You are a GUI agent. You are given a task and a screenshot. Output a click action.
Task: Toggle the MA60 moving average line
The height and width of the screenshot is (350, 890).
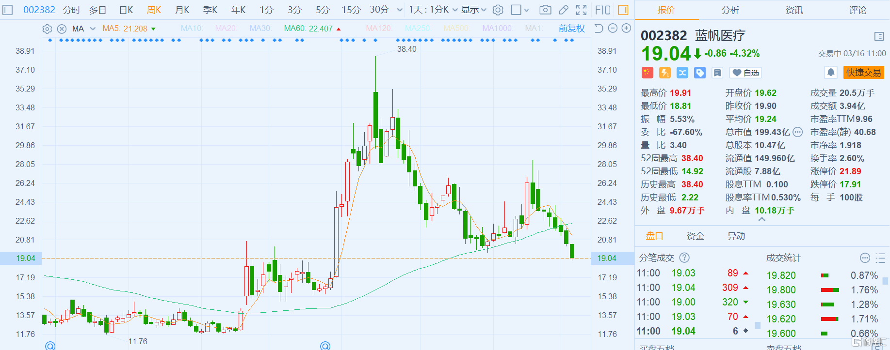coord(308,29)
